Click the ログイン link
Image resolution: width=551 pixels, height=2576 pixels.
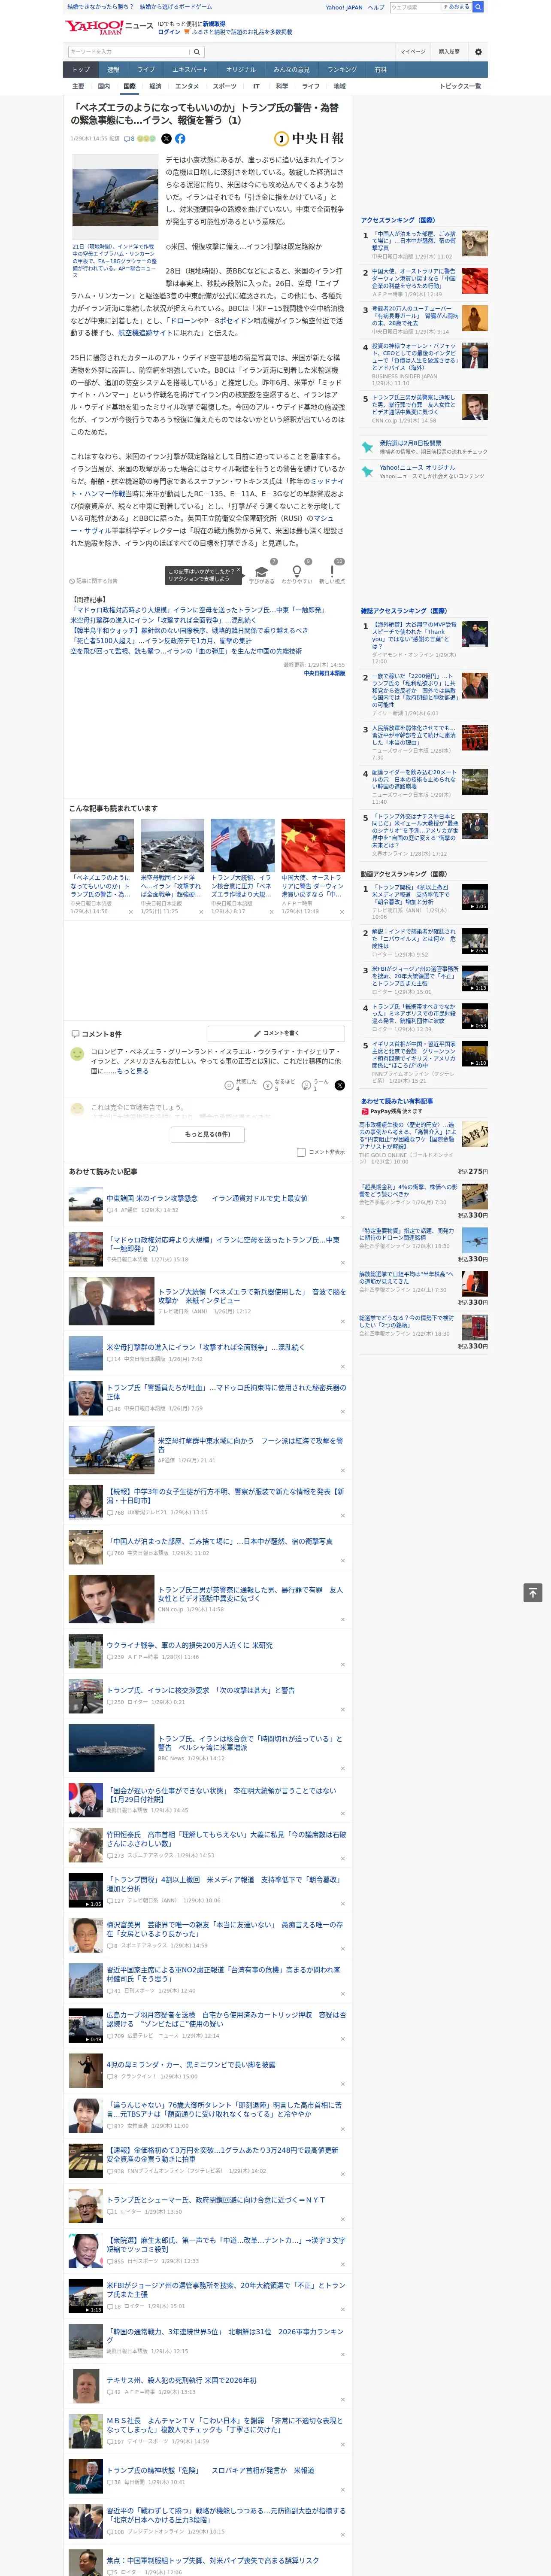click(x=169, y=32)
